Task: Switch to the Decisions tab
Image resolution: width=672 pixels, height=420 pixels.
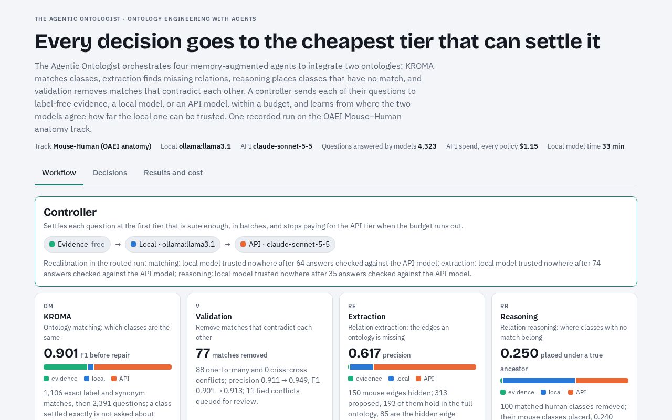Action: tap(110, 173)
